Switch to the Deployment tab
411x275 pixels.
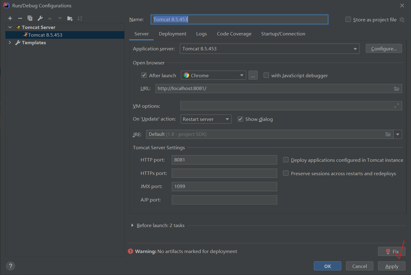(x=173, y=34)
